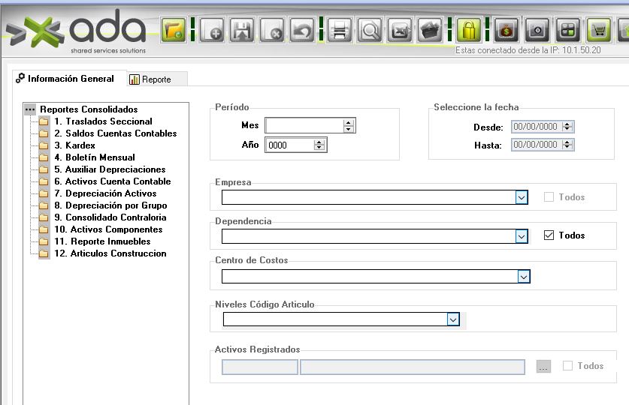Open the 11. Reporte Inmuebles item
This screenshot has width=629, height=405.
tap(101, 241)
